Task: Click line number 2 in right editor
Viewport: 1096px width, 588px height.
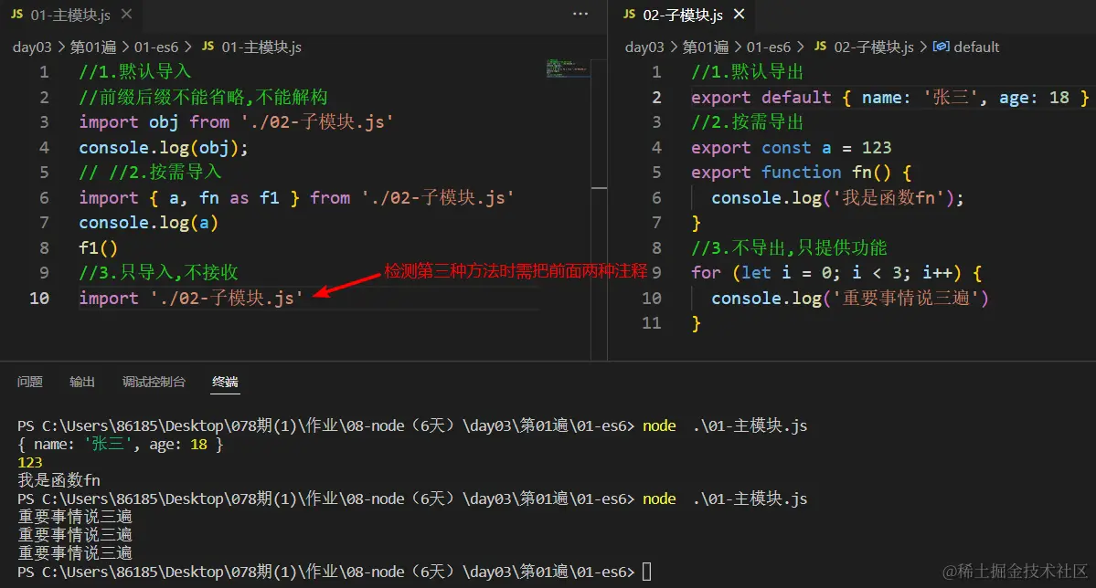Action: pyautogui.click(x=656, y=97)
